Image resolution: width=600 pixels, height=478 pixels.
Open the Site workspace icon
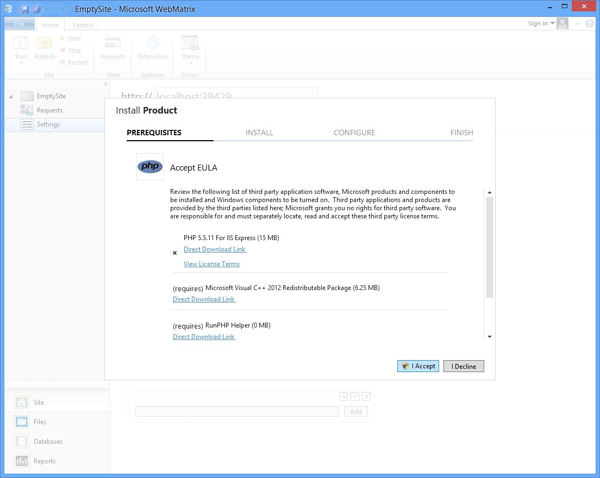pos(22,402)
